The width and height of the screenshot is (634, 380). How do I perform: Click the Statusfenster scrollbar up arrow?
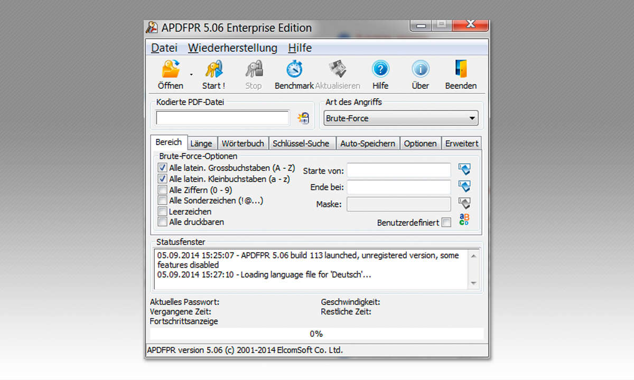[473, 255]
